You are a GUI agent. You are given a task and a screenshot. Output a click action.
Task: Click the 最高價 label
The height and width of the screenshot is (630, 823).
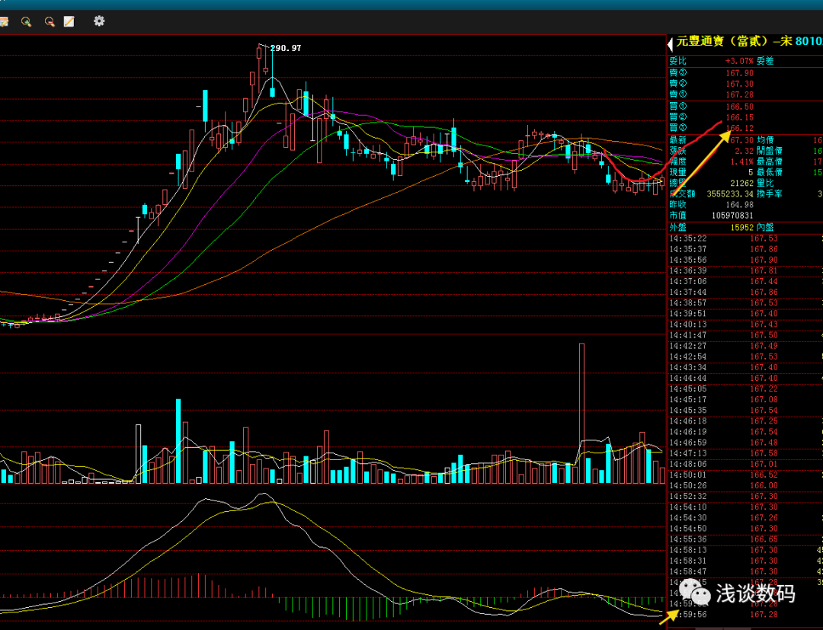click(x=770, y=161)
